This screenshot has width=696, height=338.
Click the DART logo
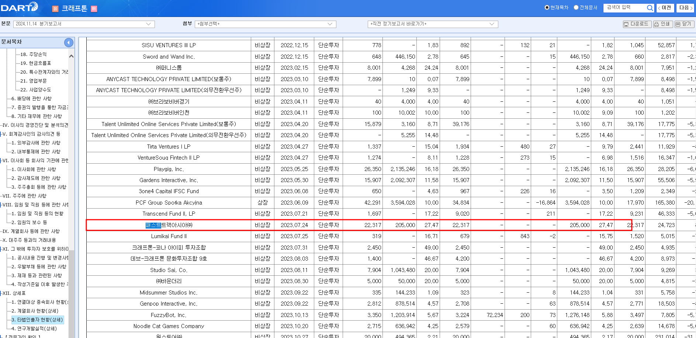tap(20, 7)
